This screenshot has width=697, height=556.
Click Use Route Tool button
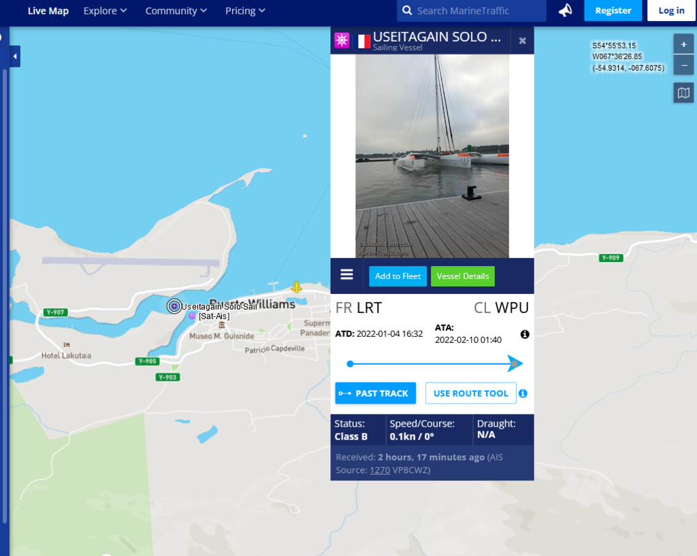click(471, 393)
